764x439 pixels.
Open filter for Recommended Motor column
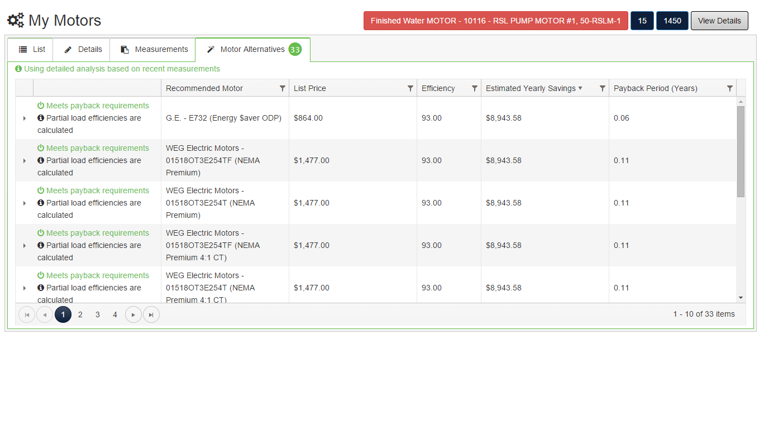282,88
